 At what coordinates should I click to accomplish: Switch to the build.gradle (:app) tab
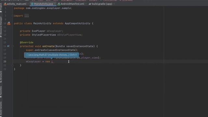(x=102, y=4)
